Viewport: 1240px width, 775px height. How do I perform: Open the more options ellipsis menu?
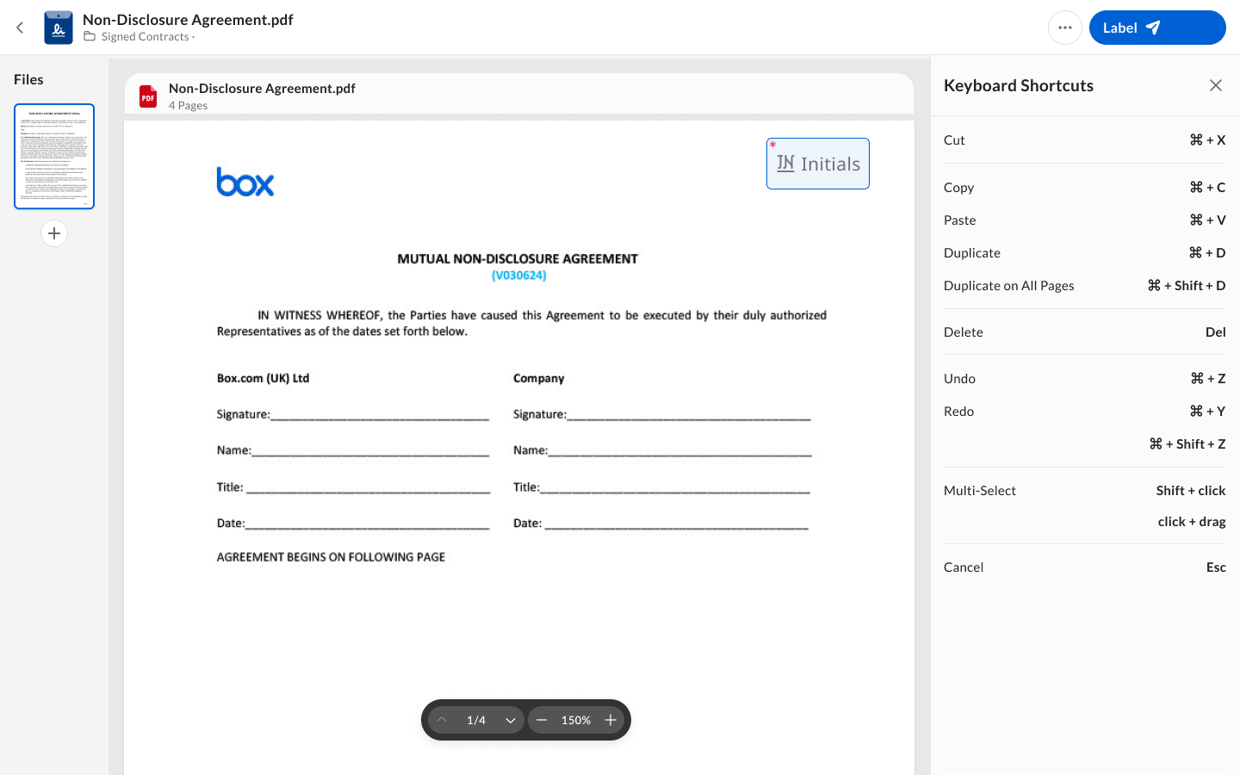click(1065, 28)
